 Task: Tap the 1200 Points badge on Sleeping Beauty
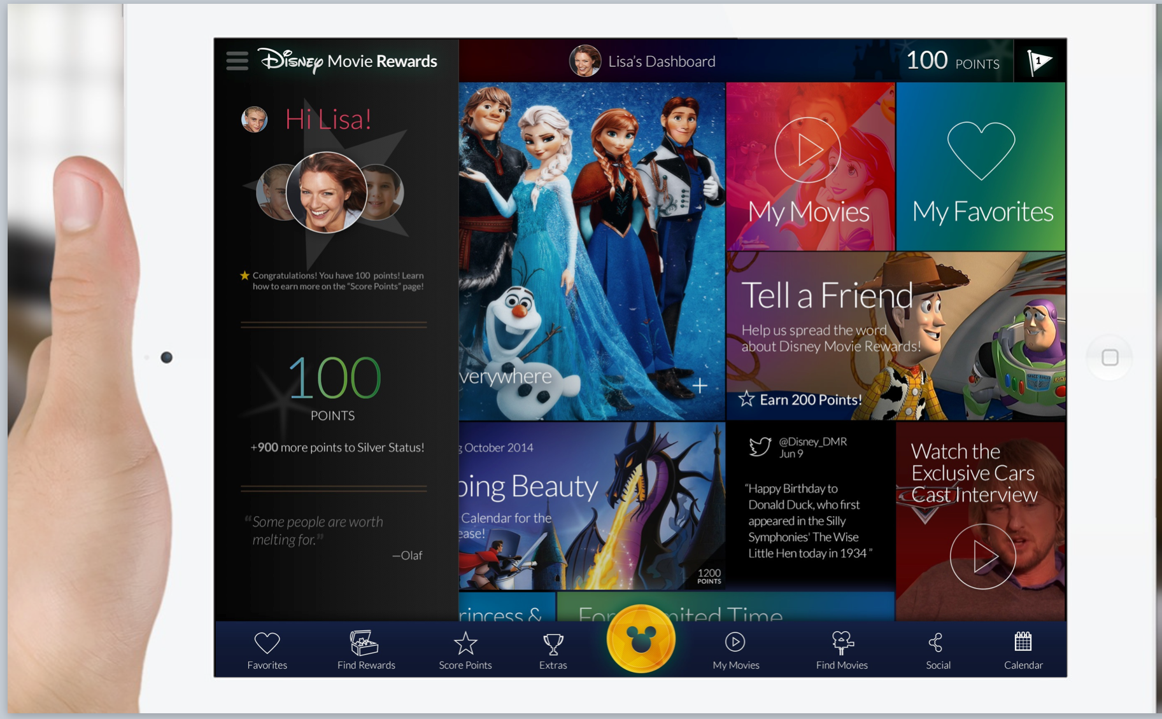pos(709,576)
